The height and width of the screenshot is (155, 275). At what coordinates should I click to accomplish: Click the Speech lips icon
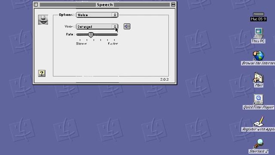(43, 20)
